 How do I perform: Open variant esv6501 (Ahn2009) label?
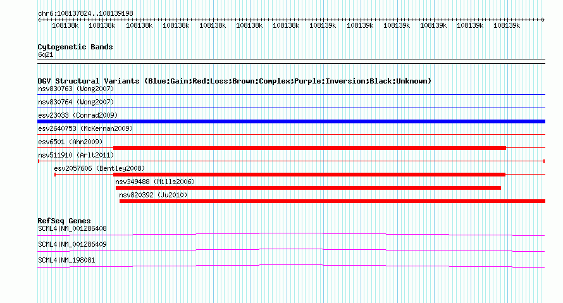click(x=70, y=142)
